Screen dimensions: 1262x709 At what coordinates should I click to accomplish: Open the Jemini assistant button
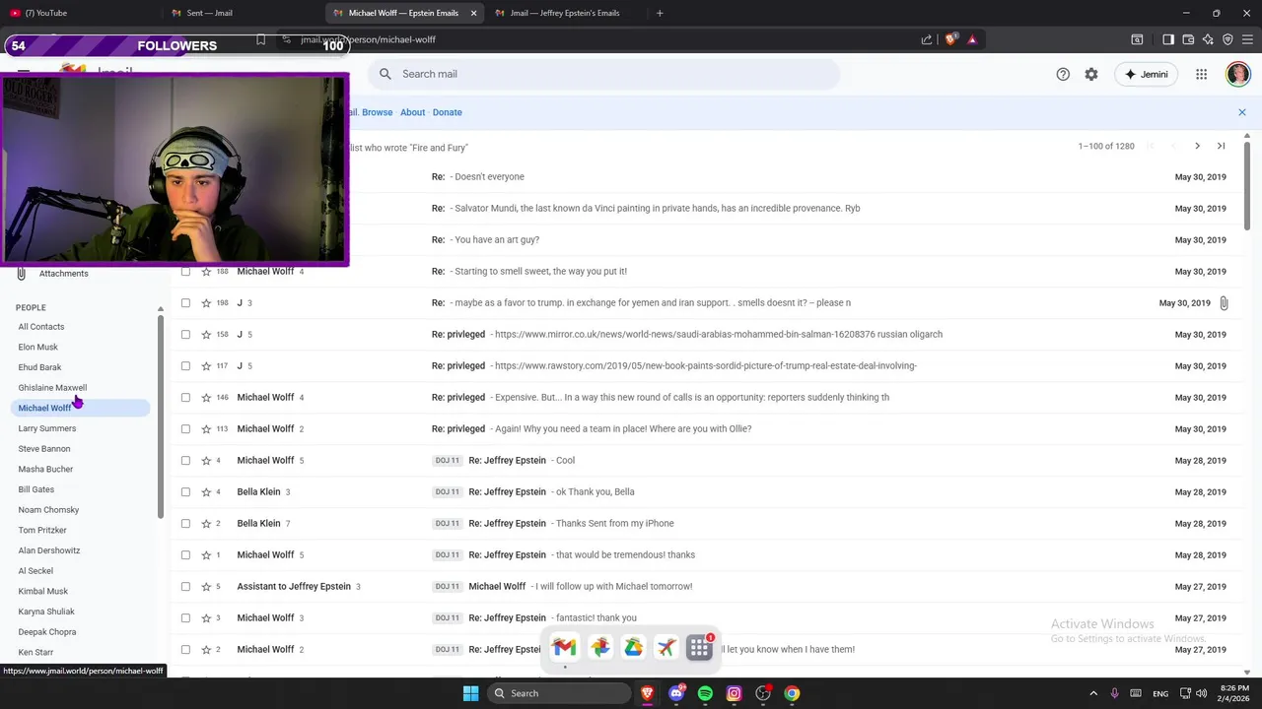(1146, 74)
